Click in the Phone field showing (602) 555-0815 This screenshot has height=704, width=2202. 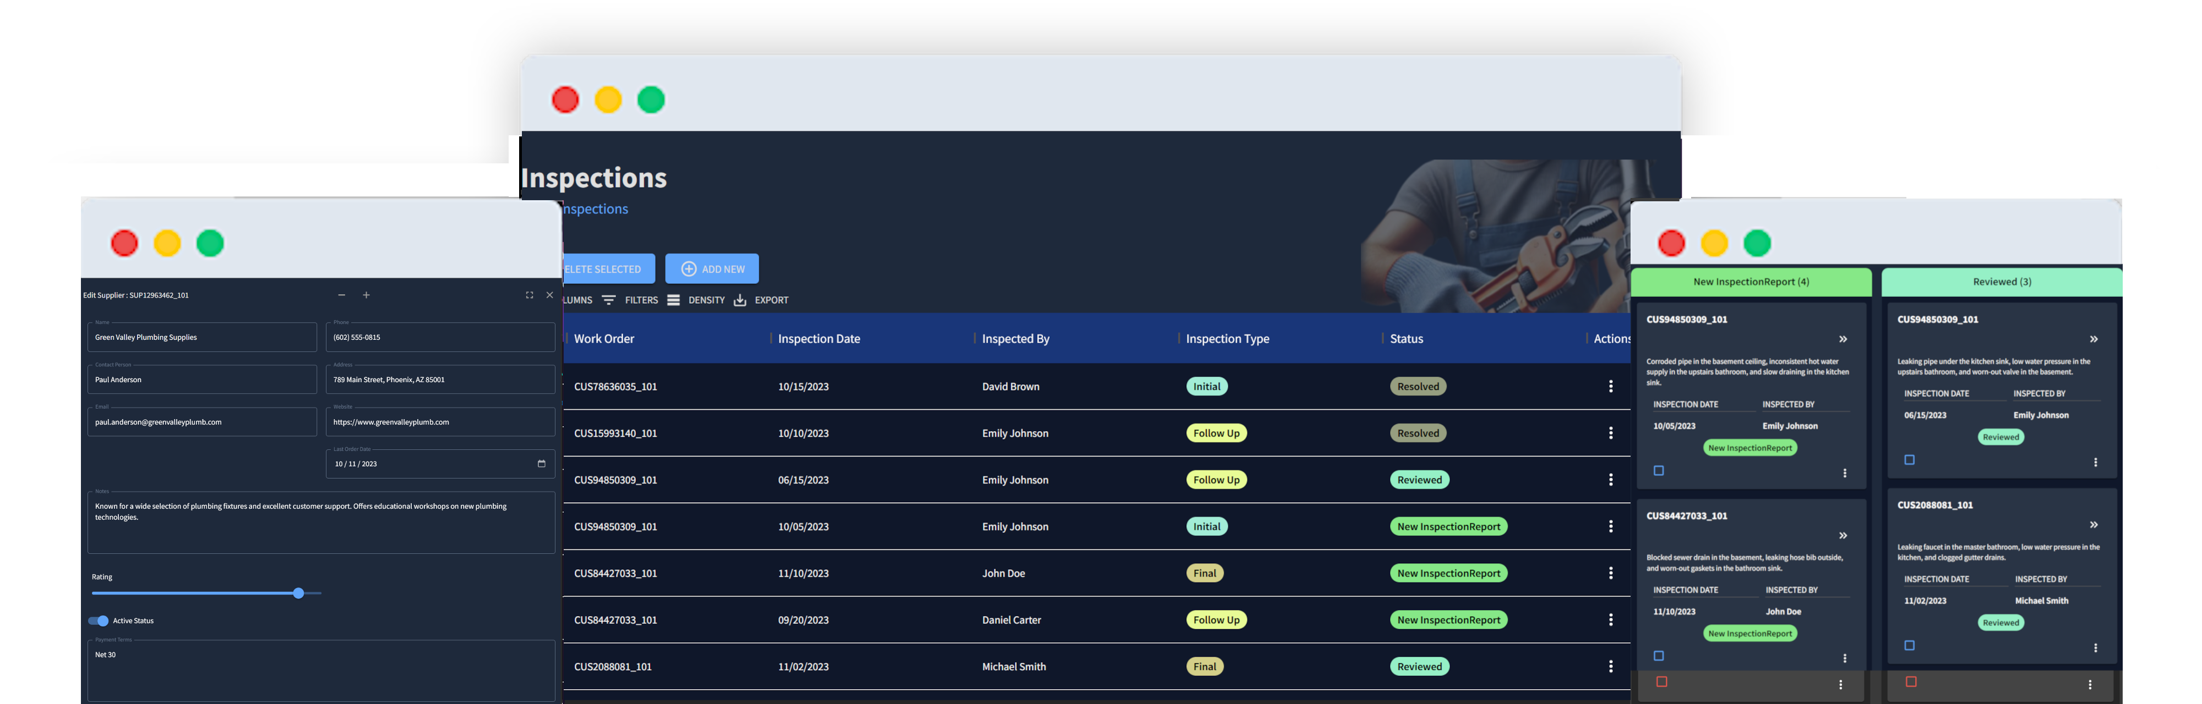[x=440, y=338]
